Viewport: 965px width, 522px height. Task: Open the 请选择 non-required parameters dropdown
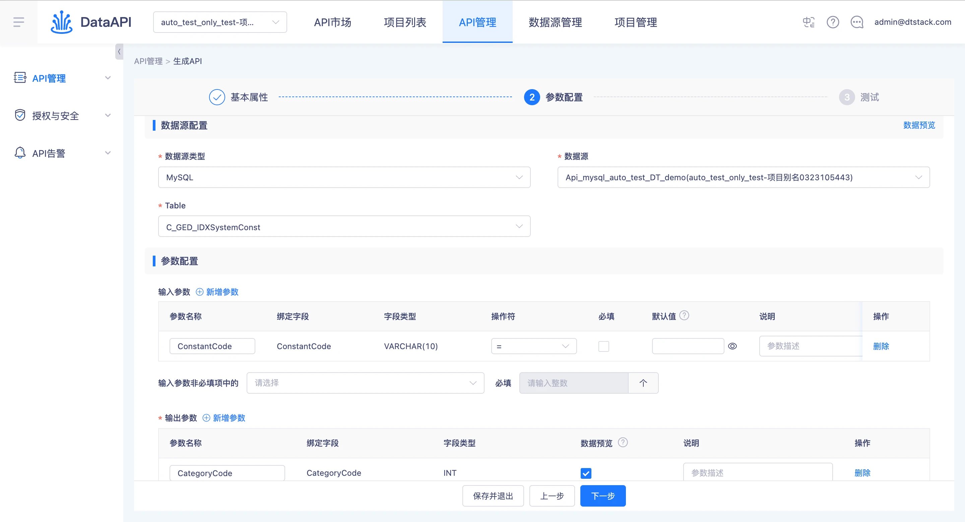click(x=365, y=383)
